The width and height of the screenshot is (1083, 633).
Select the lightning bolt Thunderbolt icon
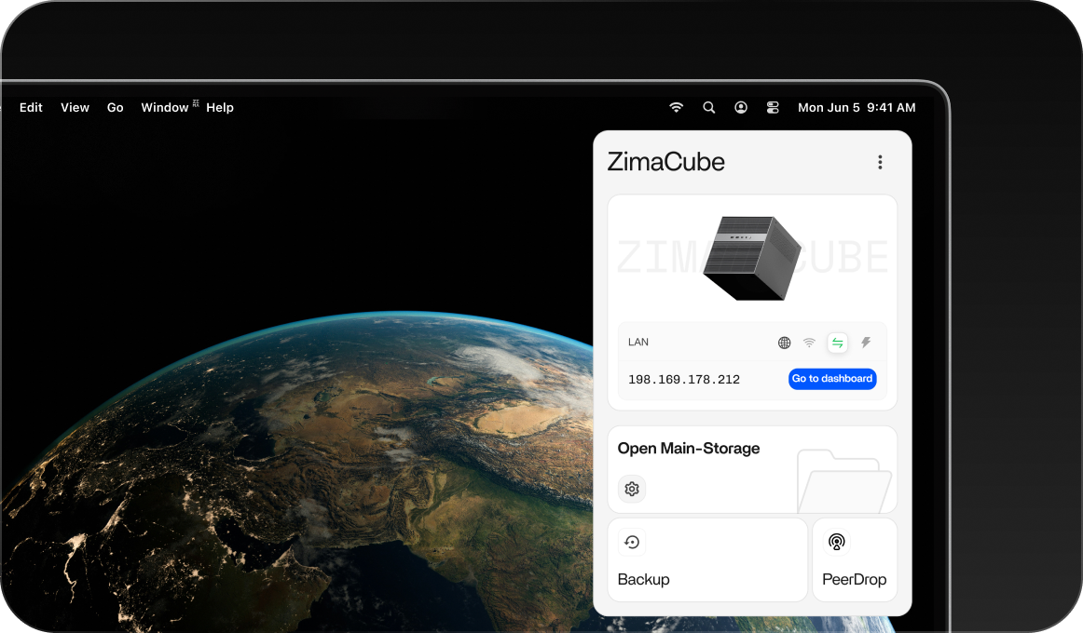tap(866, 342)
